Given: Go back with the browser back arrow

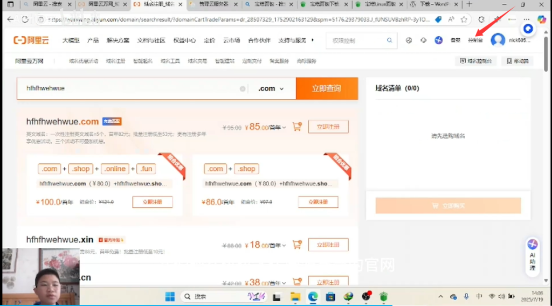Looking at the screenshot, I should 11,19.
